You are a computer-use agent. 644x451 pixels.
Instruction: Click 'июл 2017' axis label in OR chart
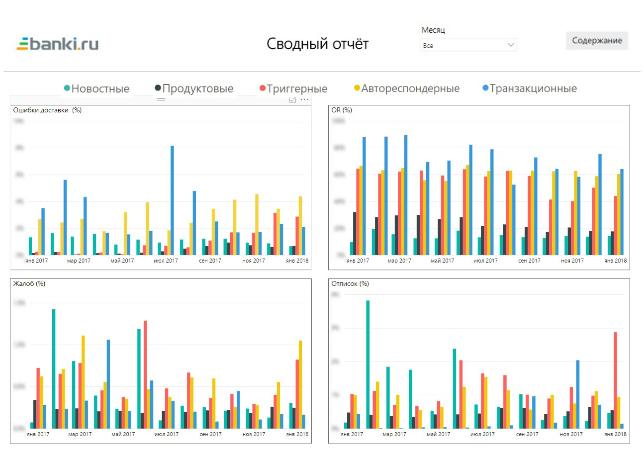coord(485,261)
